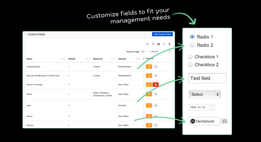The width and height of the screenshot is (261, 142).
Task: Select the Radio 1 option
Action: click(192, 37)
